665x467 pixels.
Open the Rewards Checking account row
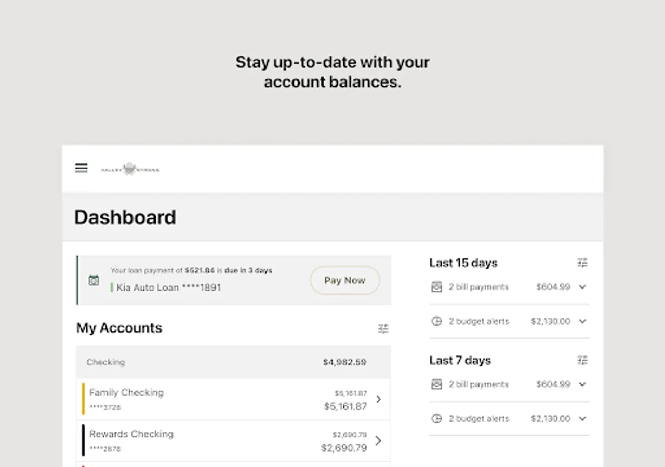point(229,441)
